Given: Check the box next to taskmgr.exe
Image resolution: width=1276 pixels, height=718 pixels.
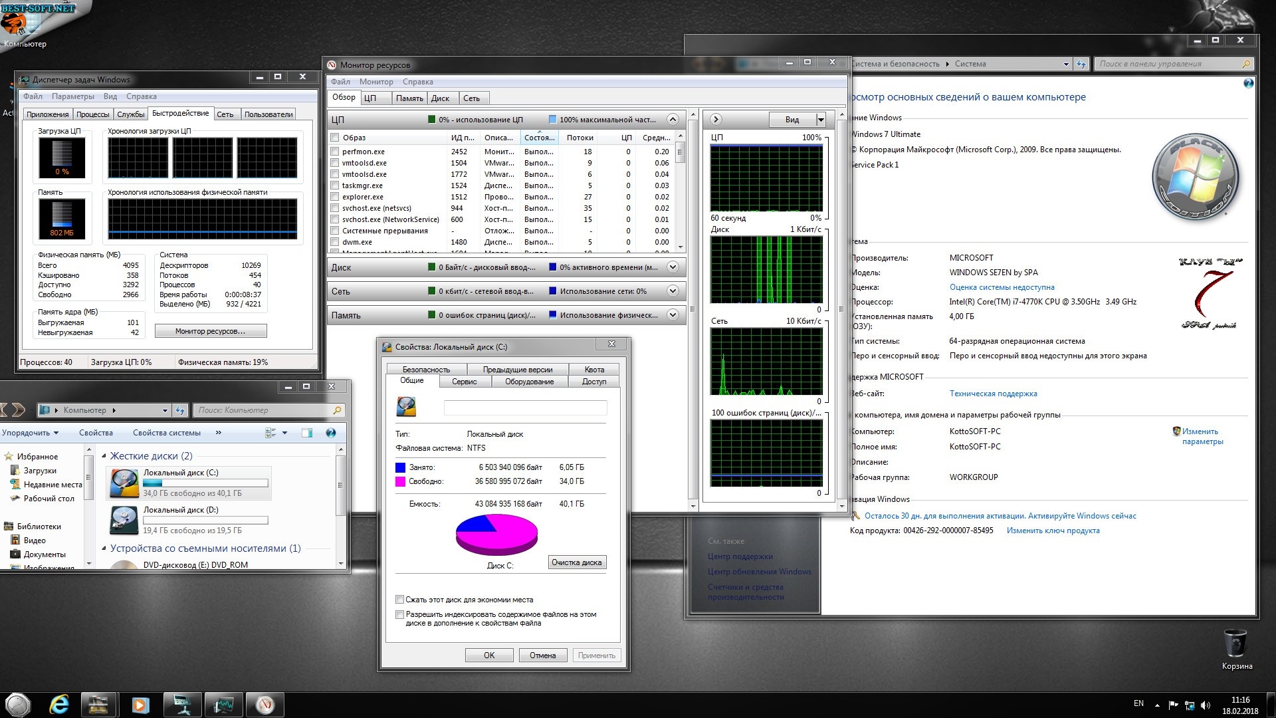Looking at the screenshot, I should [x=335, y=185].
